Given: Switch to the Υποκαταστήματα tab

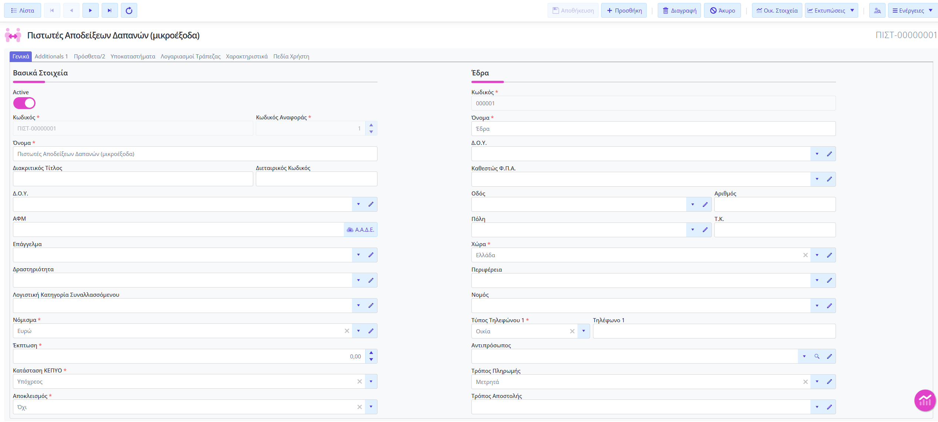Looking at the screenshot, I should coord(133,56).
